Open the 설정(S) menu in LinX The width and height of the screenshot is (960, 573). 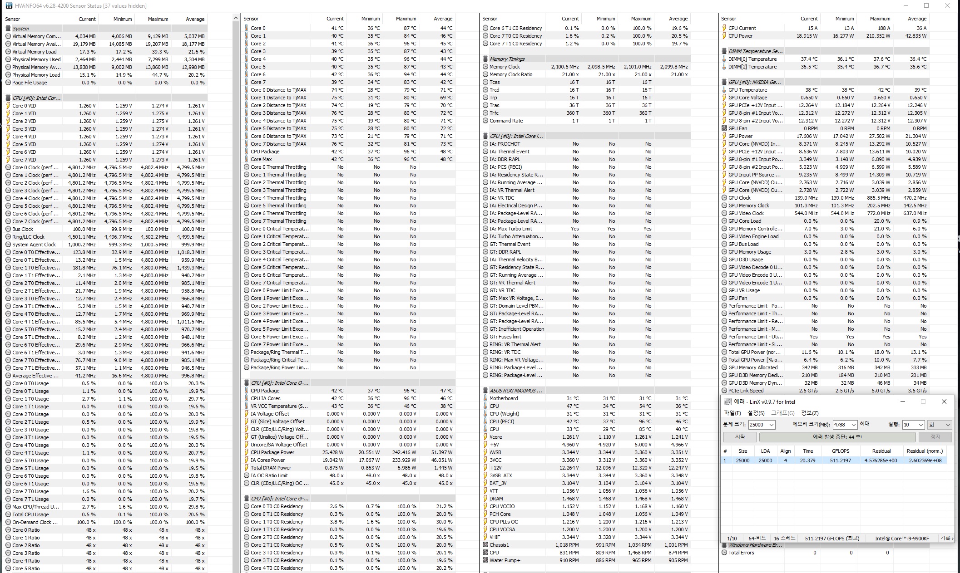pyautogui.click(x=756, y=413)
